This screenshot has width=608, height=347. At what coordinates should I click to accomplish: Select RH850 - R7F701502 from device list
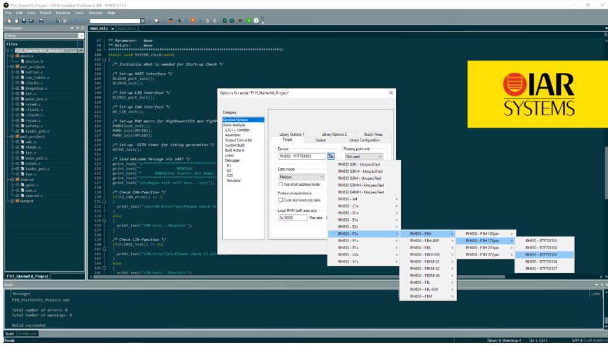coord(540,247)
